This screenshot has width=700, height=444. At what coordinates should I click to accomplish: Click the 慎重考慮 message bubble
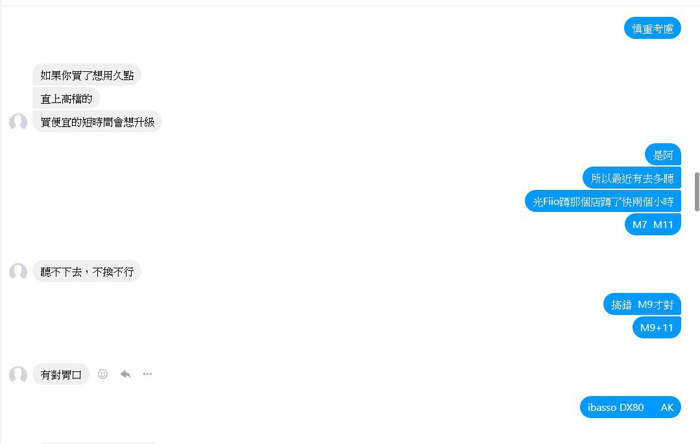click(x=653, y=28)
